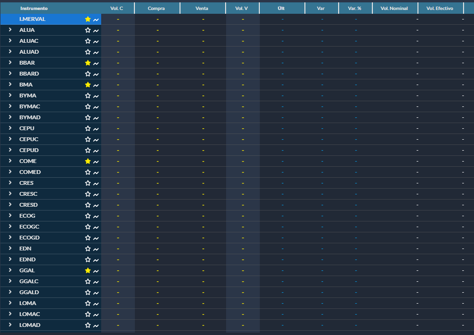Open the chart icon for CRESD

[x=96, y=205]
